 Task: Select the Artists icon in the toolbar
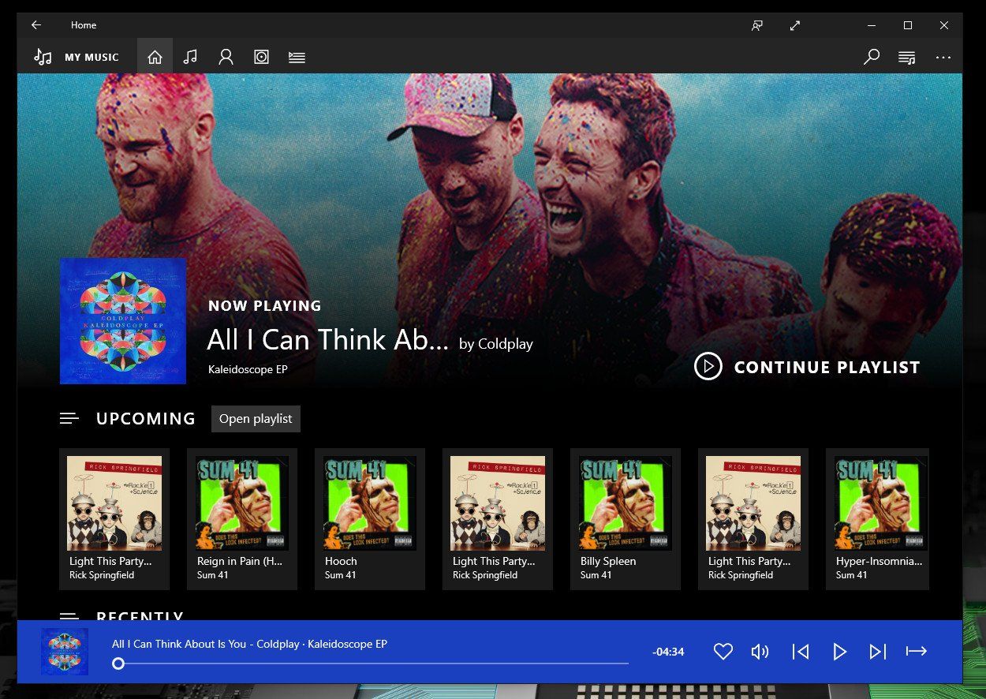click(226, 56)
